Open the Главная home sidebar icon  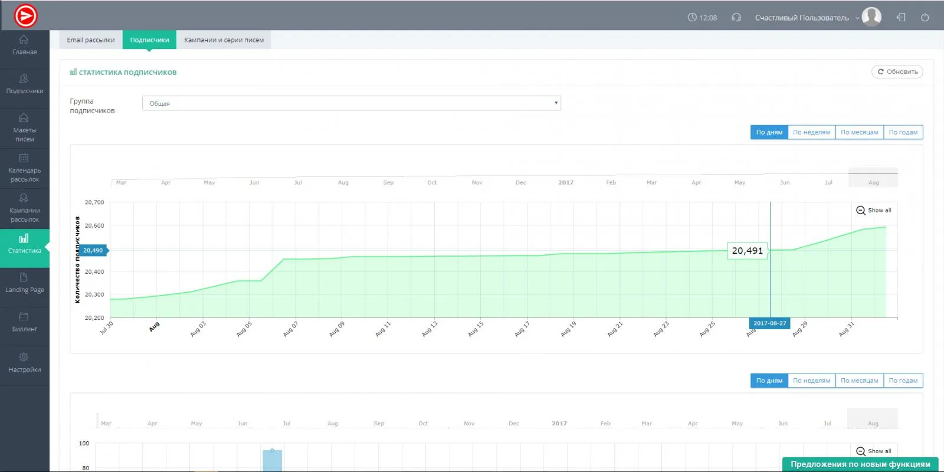coord(24,45)
